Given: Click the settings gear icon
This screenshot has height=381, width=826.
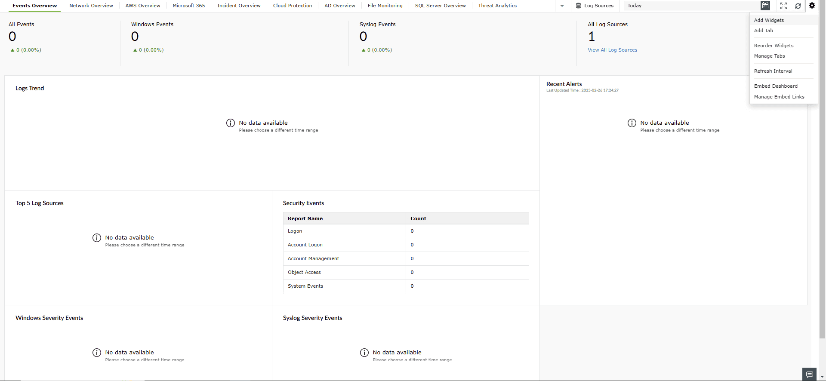Looking at the screenshot, I should [812, 6].
